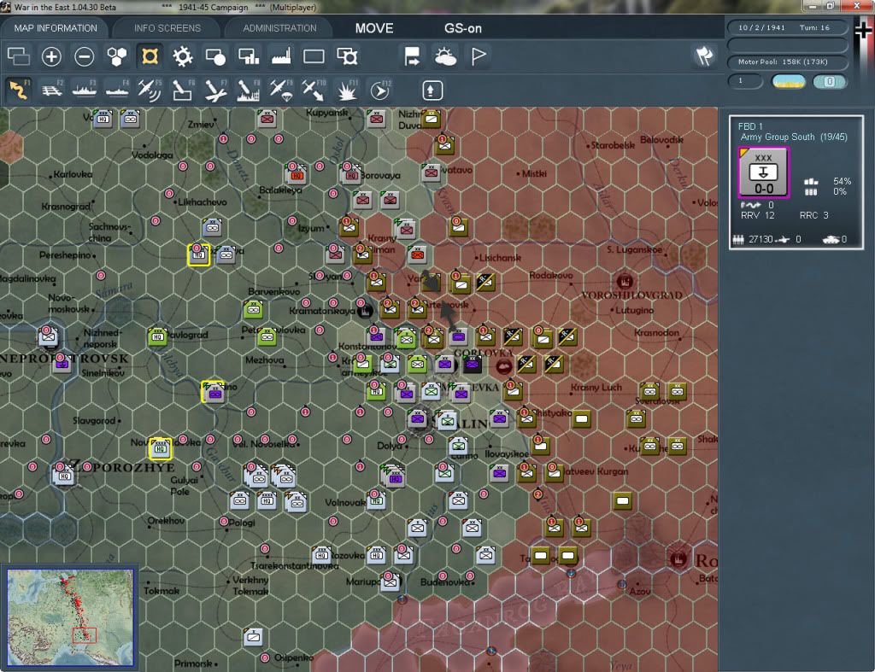Select the F3 naval transport mode icon

tap(85, 90)
